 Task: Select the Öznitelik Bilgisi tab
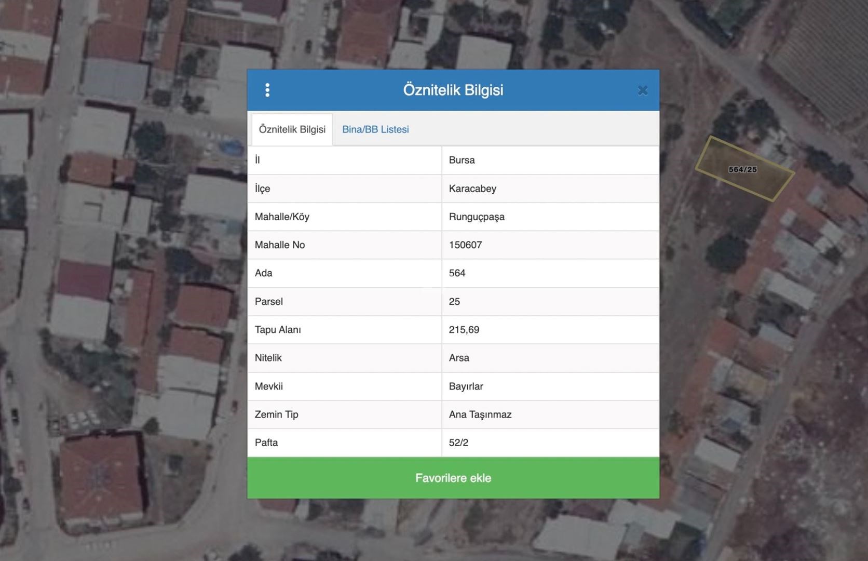(292, 129)
